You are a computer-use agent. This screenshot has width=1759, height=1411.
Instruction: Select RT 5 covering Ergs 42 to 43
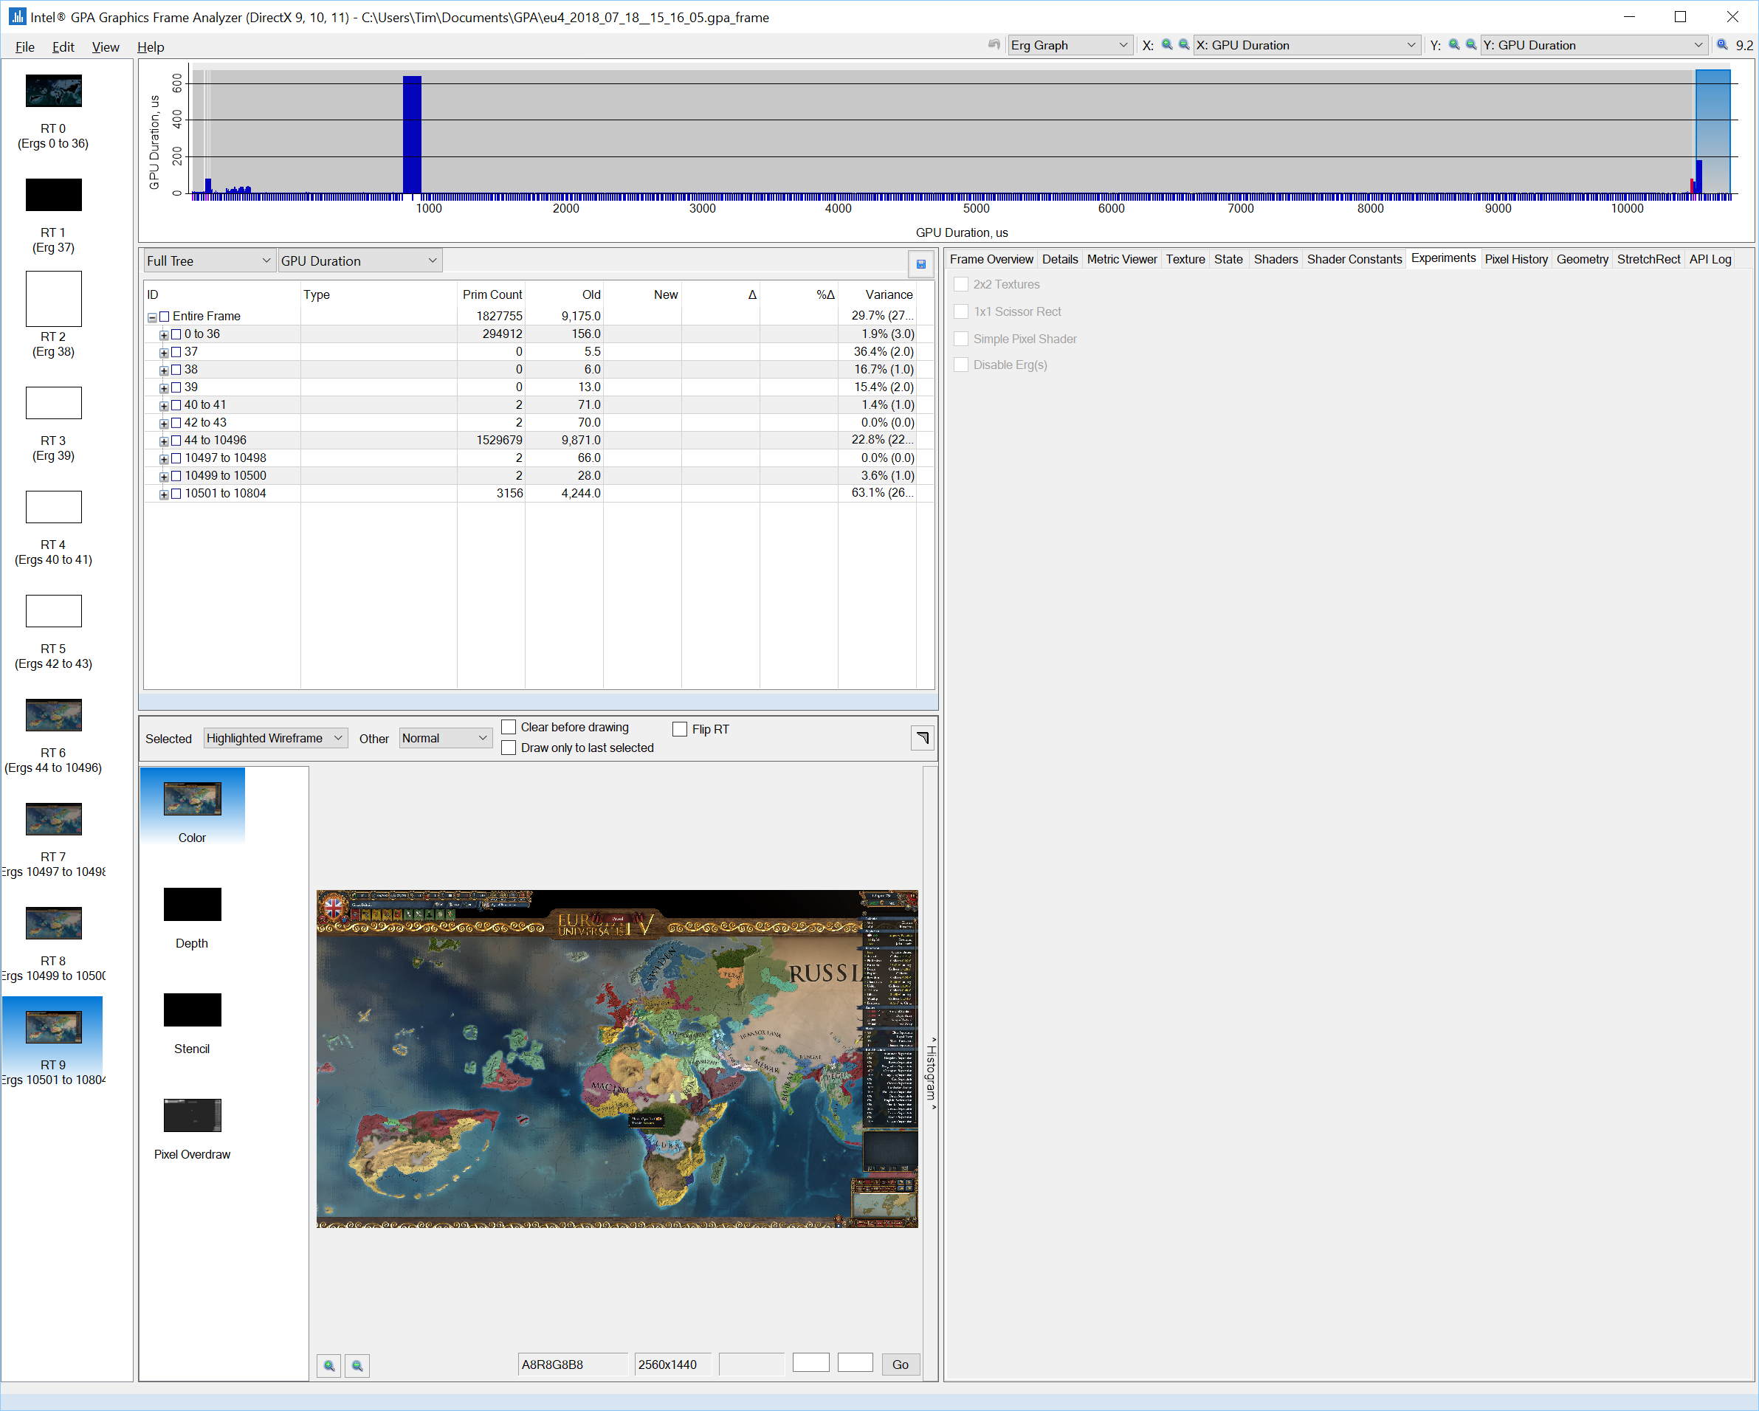click(x=54, y=611)
